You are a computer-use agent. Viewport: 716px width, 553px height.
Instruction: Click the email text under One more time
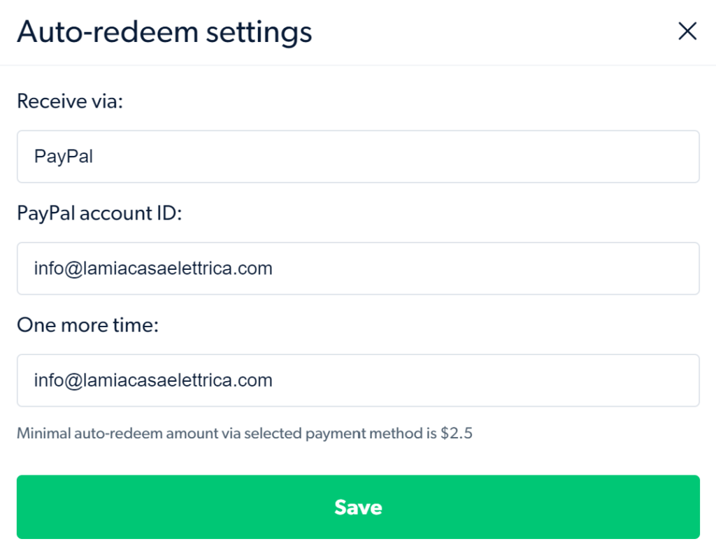pyautogui.click(x=153, y=380)
